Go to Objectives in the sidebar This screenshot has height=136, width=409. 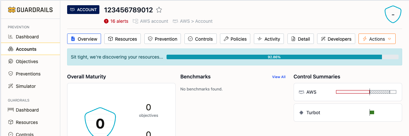pyautogui.click(x=27, y=61)
